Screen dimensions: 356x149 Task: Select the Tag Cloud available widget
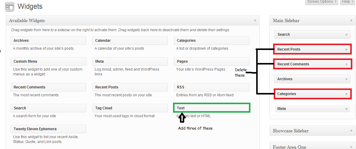coord(130,108)
